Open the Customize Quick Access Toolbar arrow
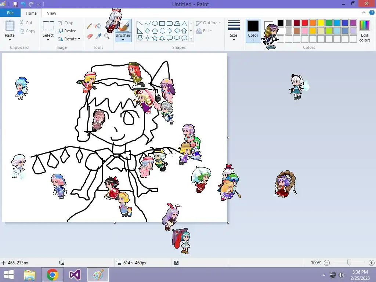This screenshot has width=376, height=282. pyautogui.click(x=38, y=4)
